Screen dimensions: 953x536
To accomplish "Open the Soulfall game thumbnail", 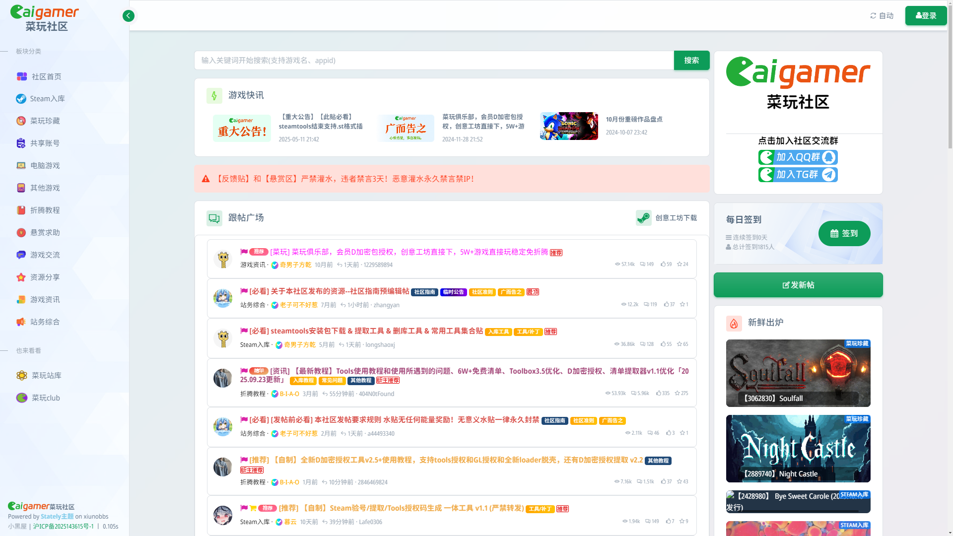I will (798, 373).
